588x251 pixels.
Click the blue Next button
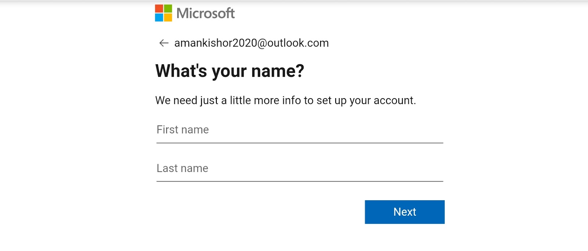click(405, 212)
